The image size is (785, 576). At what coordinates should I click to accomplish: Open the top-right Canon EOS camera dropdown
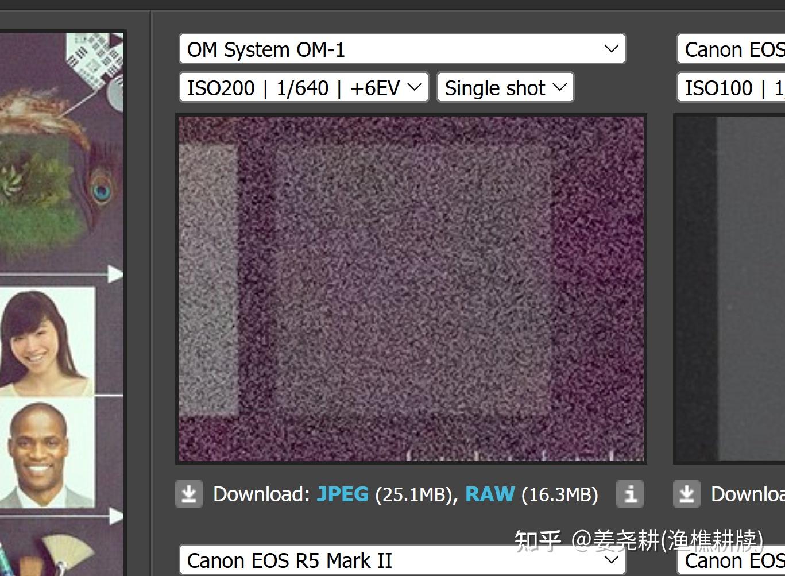point(731,49)
